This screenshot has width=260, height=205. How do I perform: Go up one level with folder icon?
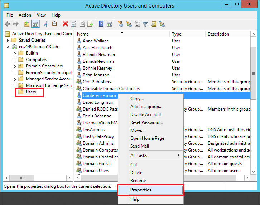[27, 24]
